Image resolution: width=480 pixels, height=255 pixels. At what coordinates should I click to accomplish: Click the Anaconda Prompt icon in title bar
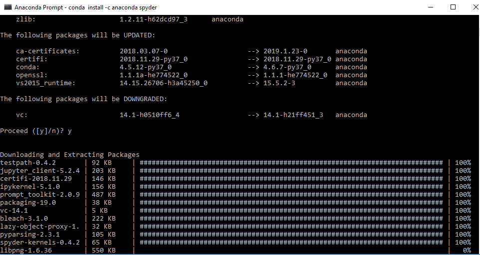pos(7,7)
